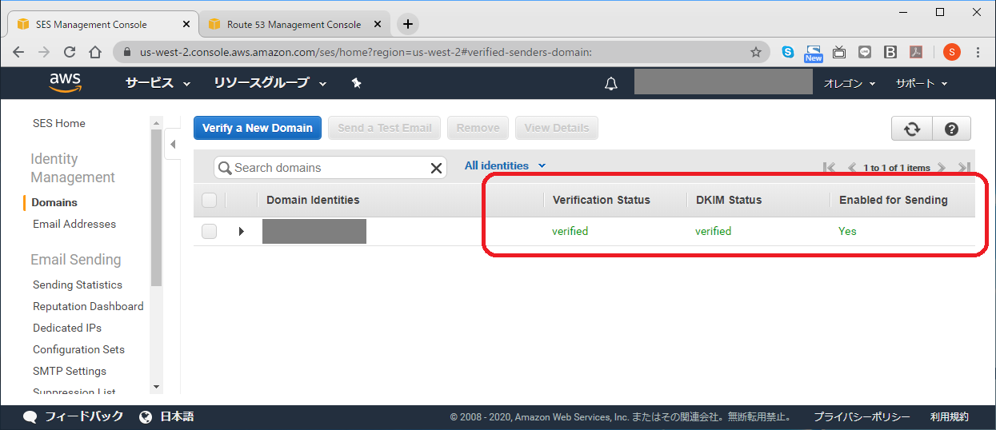Switch to Route 53 Management Console tab
Image resolution: width=996 pixels, height=430 pixels.
pyautogui.click(x=294, y=25)
